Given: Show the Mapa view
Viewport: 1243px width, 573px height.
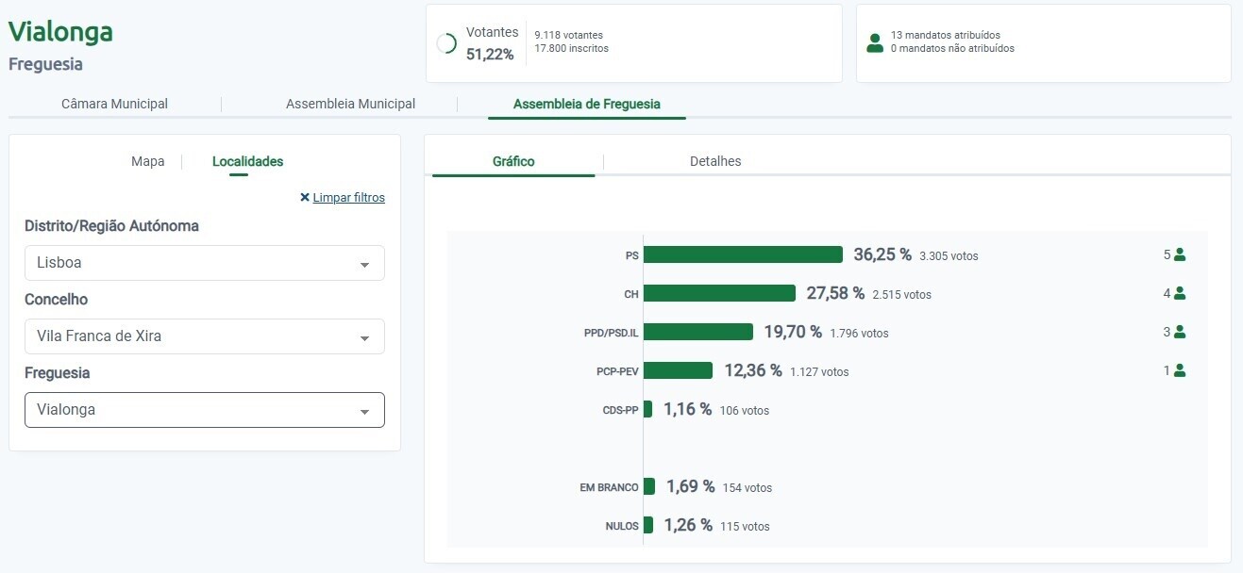Looking at the screenshot, I should click(x=147, y=161).
